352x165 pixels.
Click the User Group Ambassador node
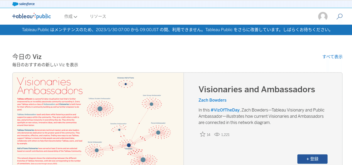click(151, 104)
